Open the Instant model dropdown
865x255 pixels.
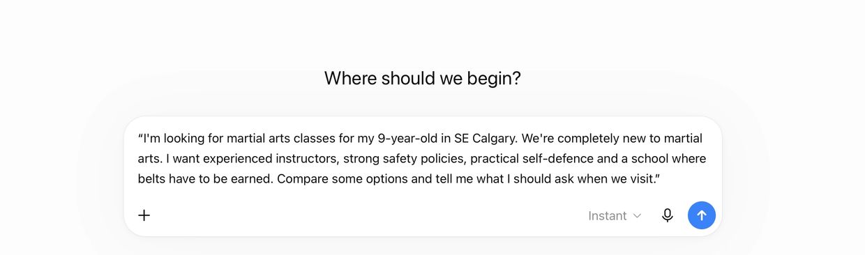[x=615, y=216]
